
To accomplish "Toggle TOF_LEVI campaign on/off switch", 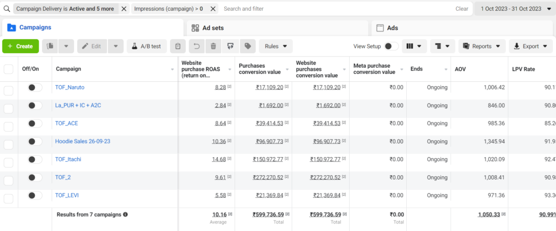I will click(x=35, y=195).
